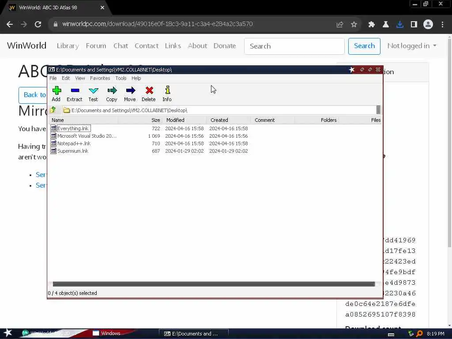
Task: Click the Everything.lnk file icon
Action: pyautogui.click(x=53, y=128)
